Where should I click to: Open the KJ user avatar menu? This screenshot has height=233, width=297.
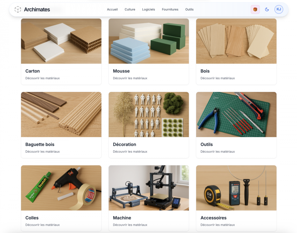(x=278, y=9)
